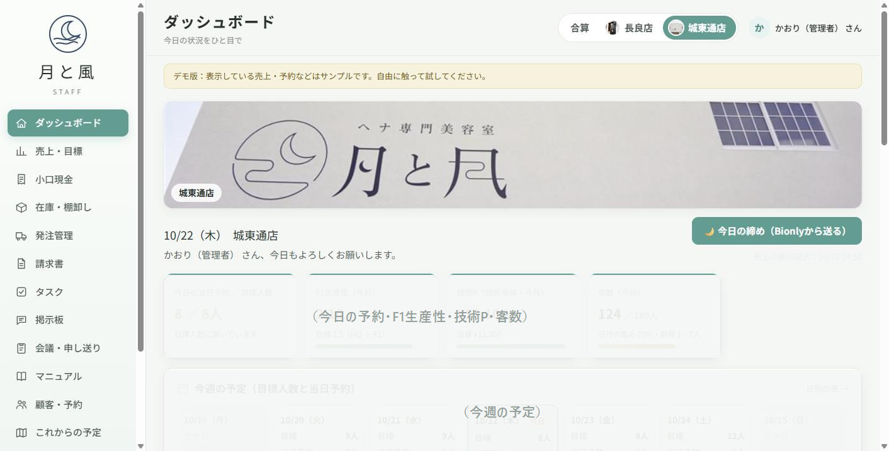889x451 pixels.
Task: Click the 今週の予定 calendar icon
Action: coord(183,389)
